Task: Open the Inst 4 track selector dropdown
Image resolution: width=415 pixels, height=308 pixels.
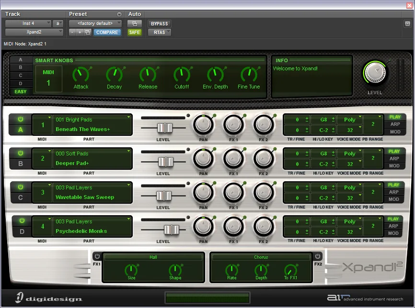Action: click(28, 23)
